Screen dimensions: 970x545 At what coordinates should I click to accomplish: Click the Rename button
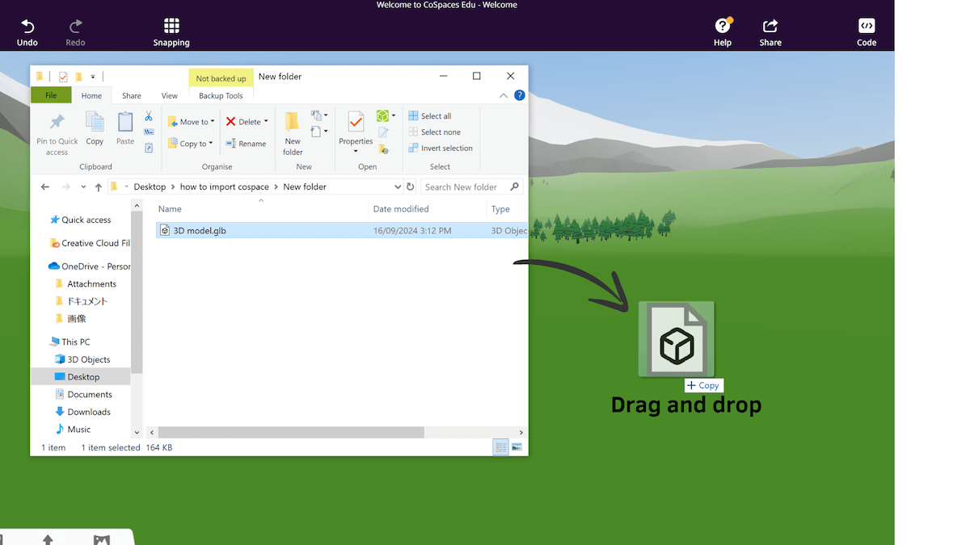[246, 144]
